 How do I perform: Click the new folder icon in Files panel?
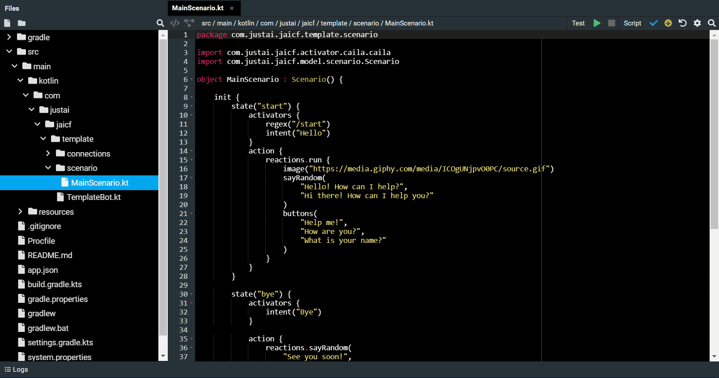click(21, 23)
